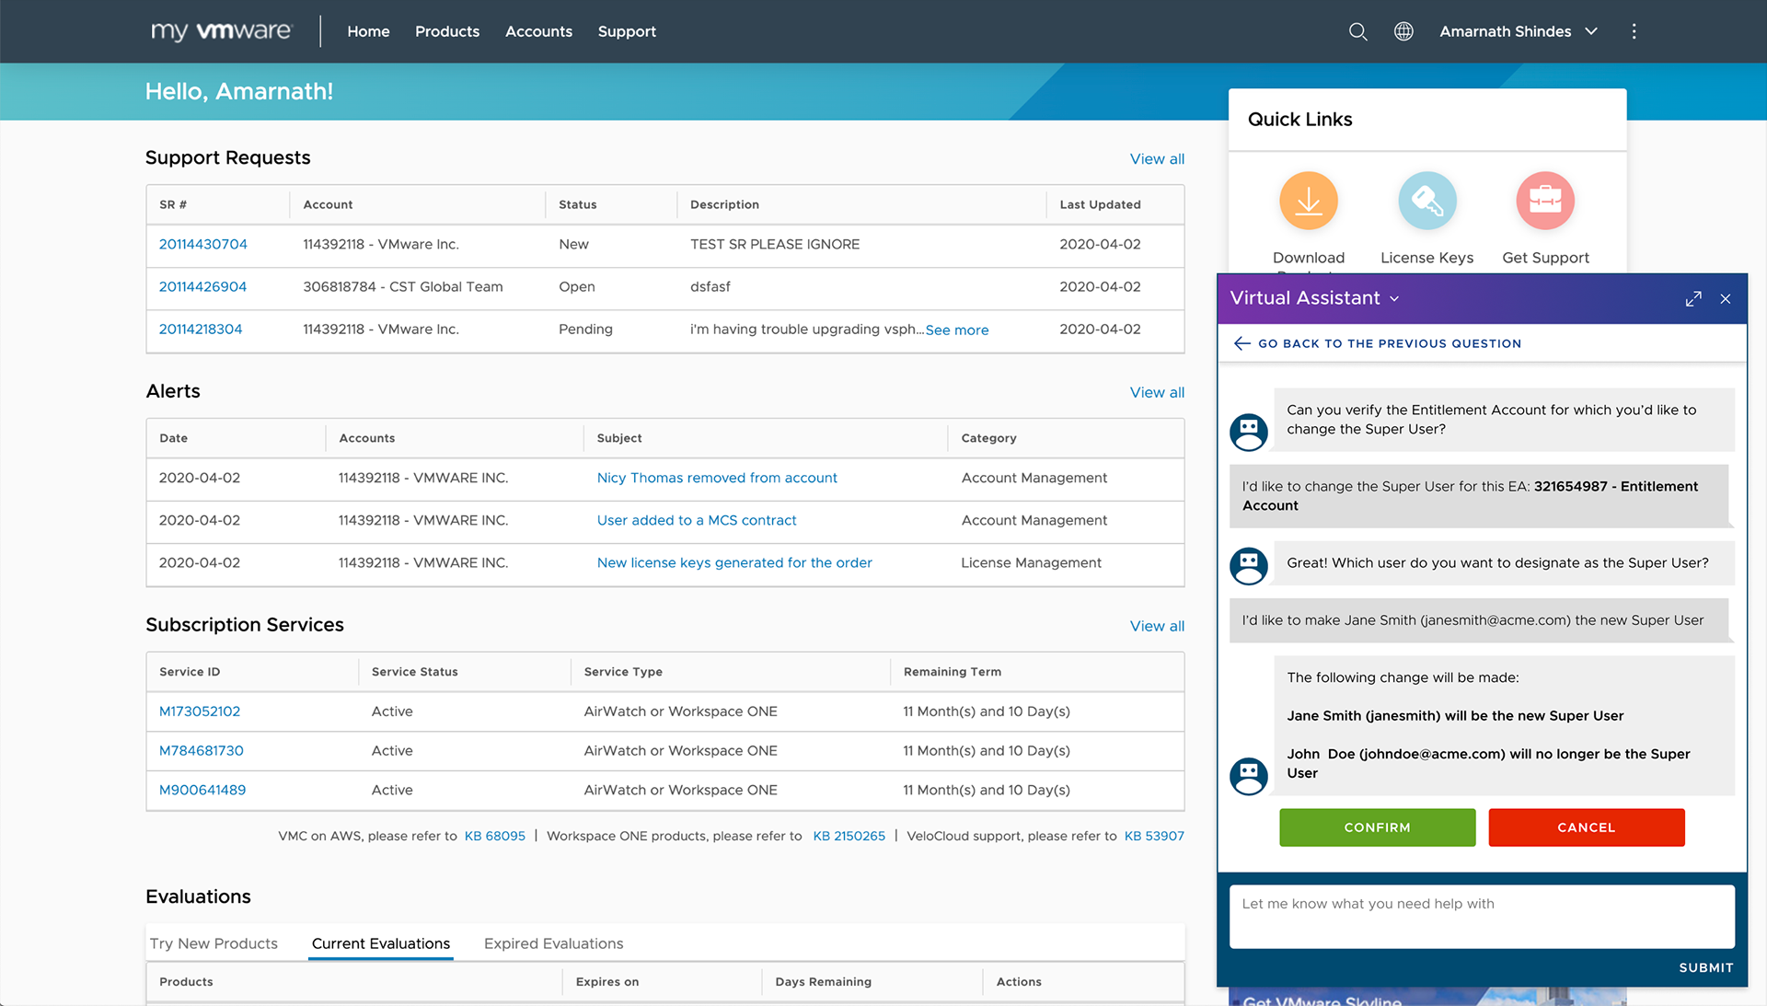Open the Amarnath Shindes account dropdown
The width and height of the screenshot is (1767, 1006).
[1519, 31]
